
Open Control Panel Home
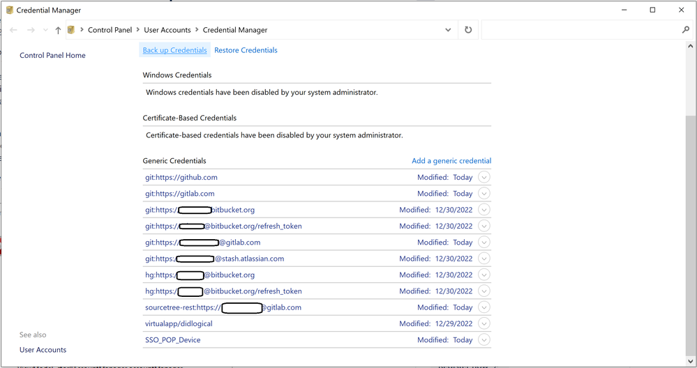pyautogui.click(x=52, y=56)
